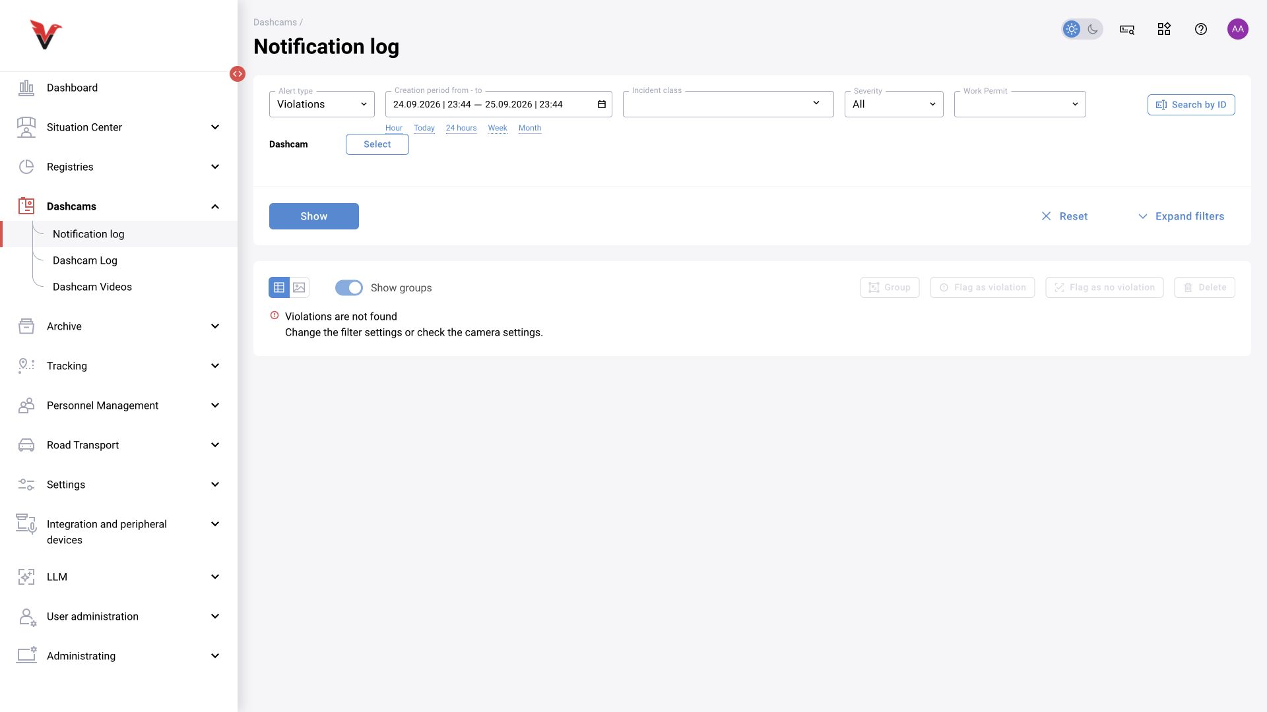The image size is (1267, 712).
Task: Click the Road Transport car icon
Action: (26, 445)
